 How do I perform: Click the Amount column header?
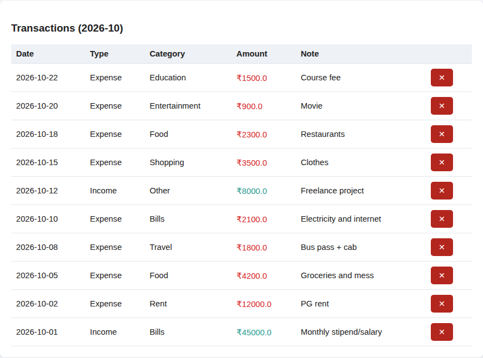251,54
